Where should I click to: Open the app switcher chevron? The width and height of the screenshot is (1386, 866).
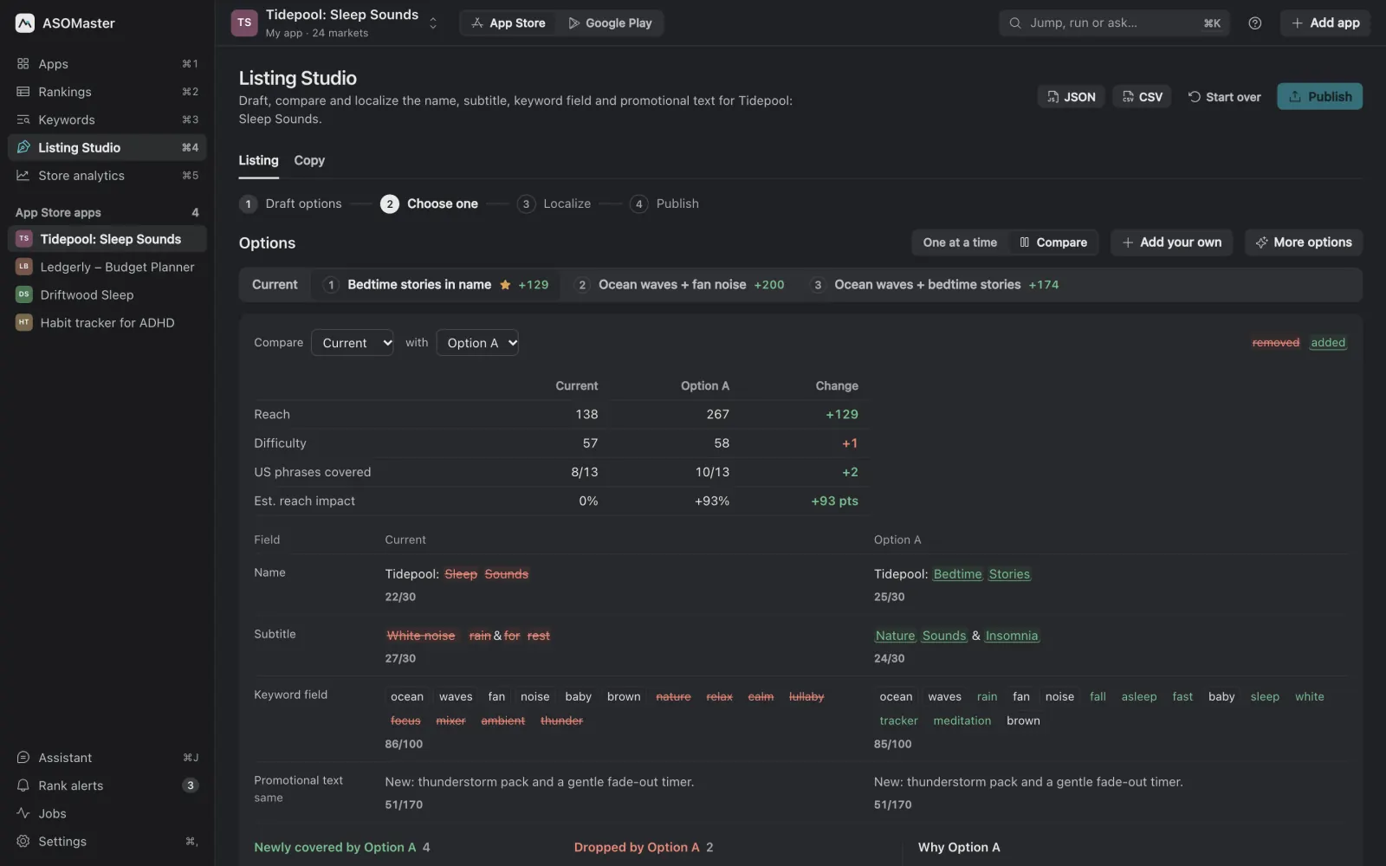click(x=433, y=23)
